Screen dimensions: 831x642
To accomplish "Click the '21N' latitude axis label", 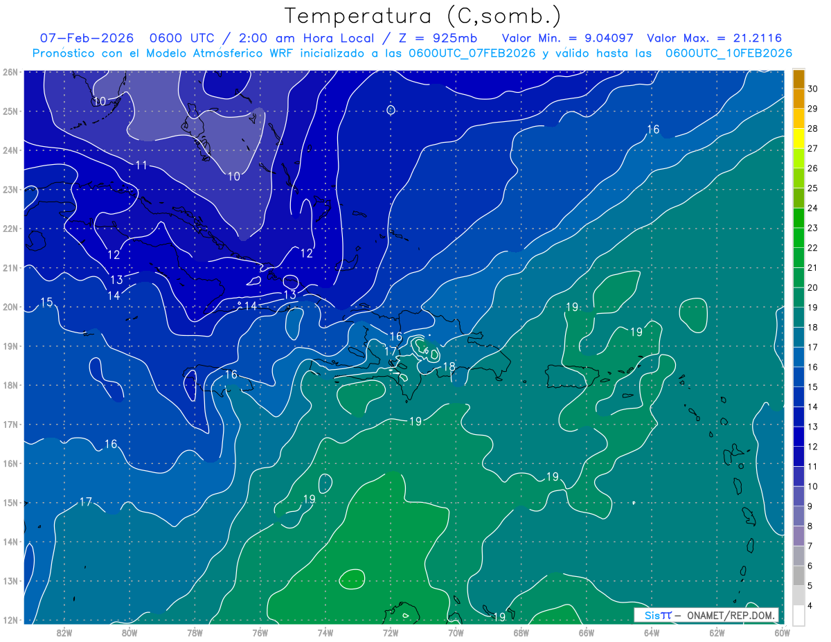I will tap(10, 267).
